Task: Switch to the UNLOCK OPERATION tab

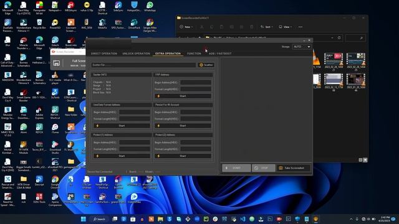Action: (x=136, y=54)
